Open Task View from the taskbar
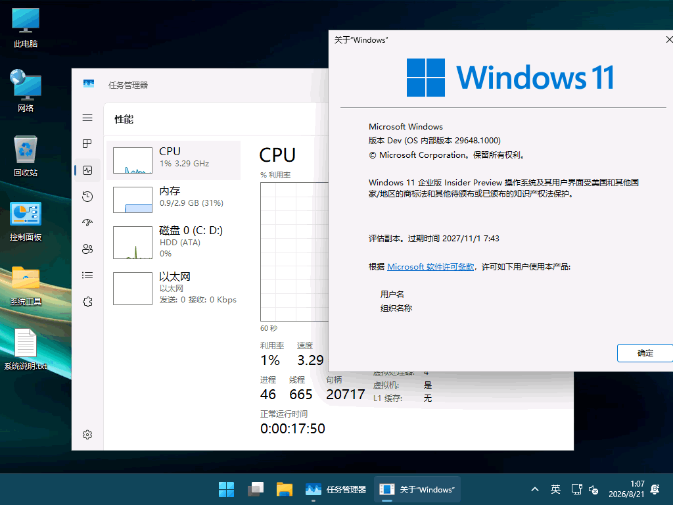 point(256,489)
